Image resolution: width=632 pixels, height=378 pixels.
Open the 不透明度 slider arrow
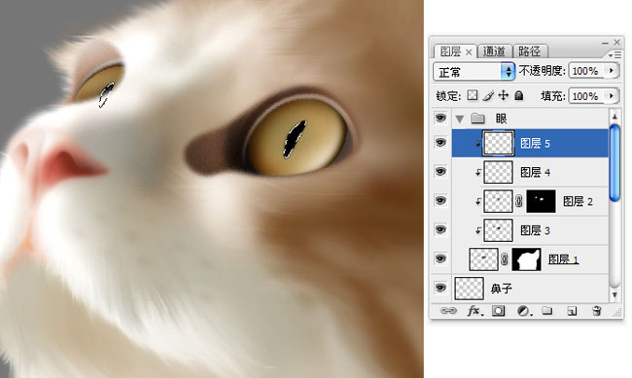pyautogui.click(x=612, y=71)
